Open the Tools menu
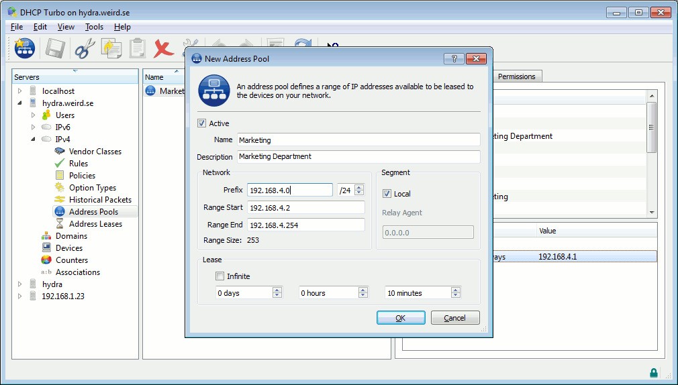The width and height of the screenshot is (678, 385). [x=94, y=27]
